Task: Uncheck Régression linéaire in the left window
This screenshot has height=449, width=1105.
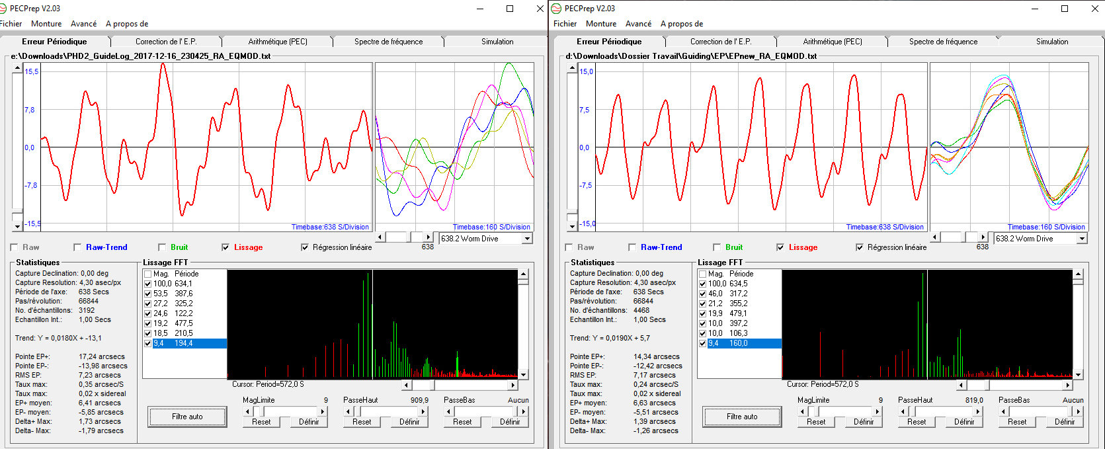Action: 305,247
